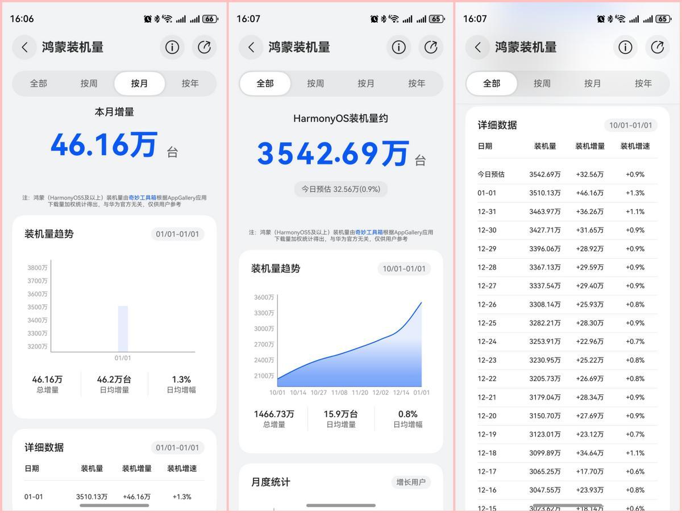Tap 3282.21万 in the 12-25 row
682x513 pixels.
[x=544, y=323]
